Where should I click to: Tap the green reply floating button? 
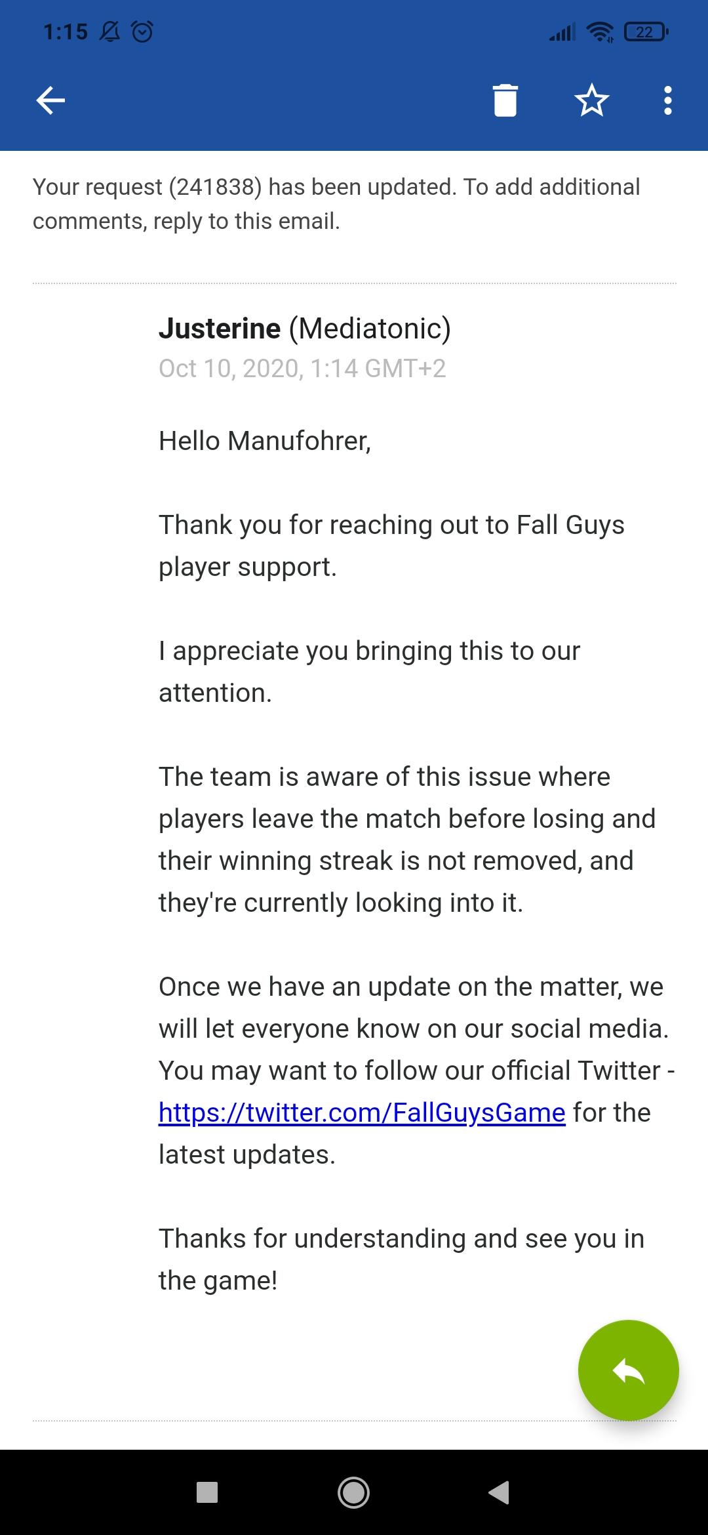628,1370
